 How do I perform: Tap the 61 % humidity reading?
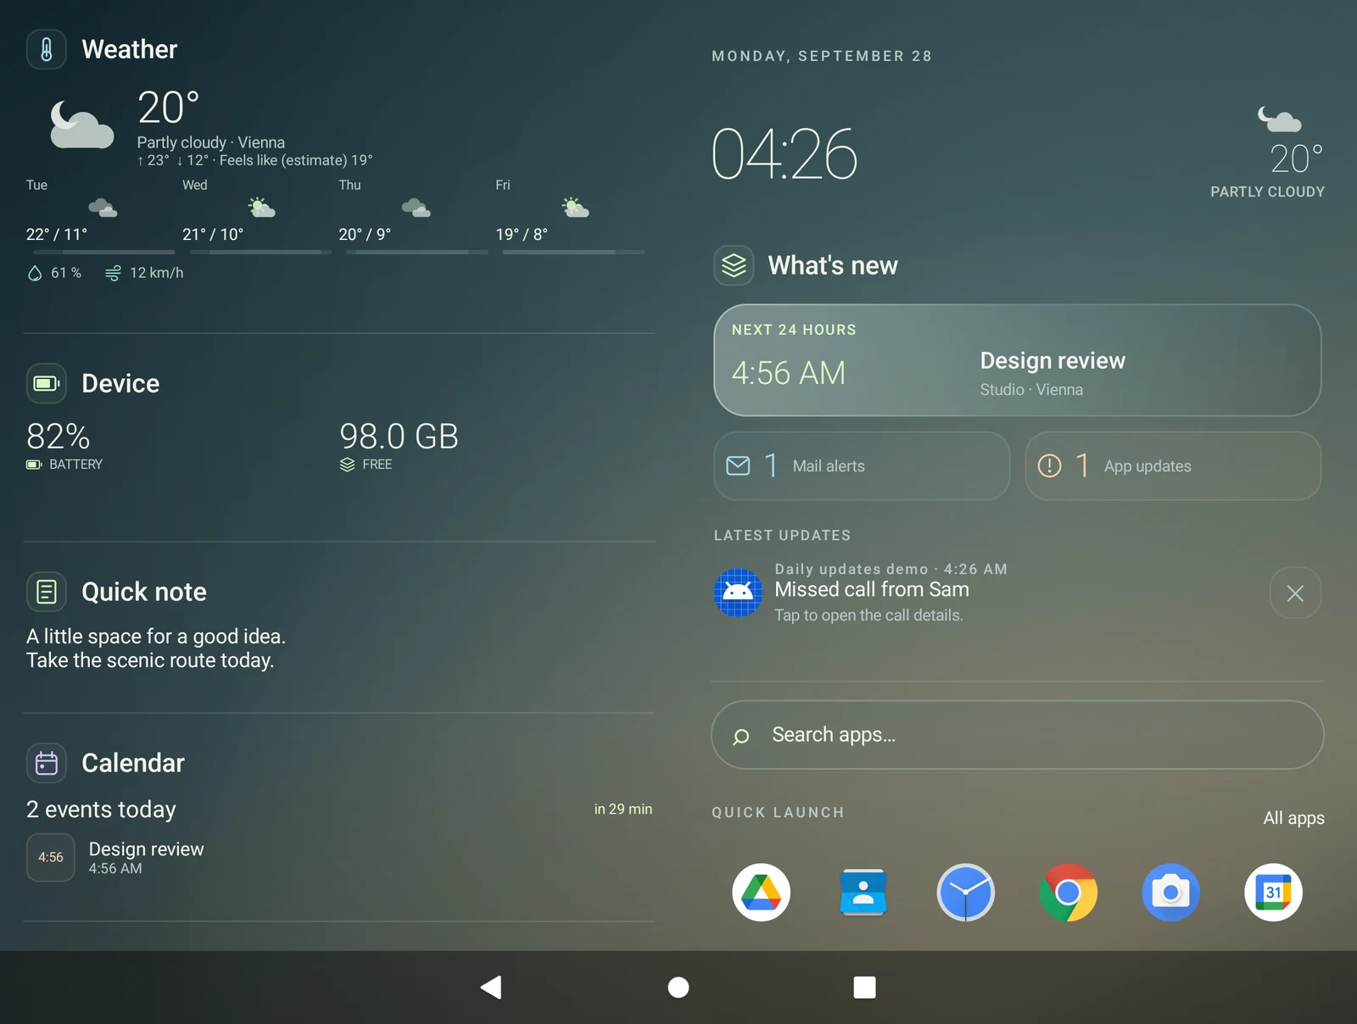click(x=55, y=273)
